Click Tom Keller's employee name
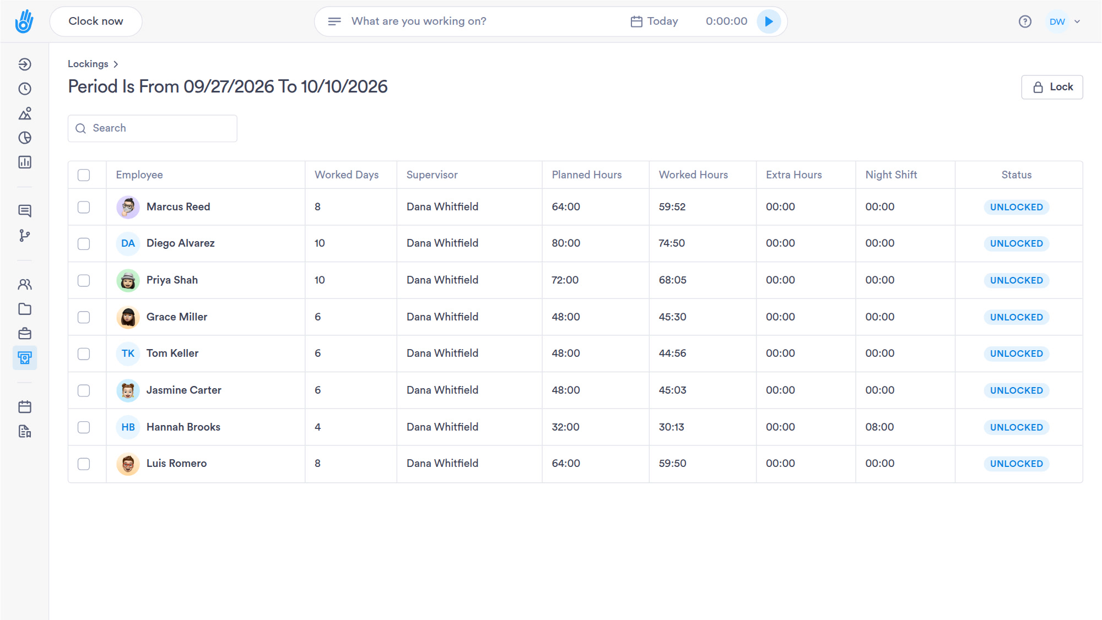Screen dimensions: 1102x620 coord(172,353)
